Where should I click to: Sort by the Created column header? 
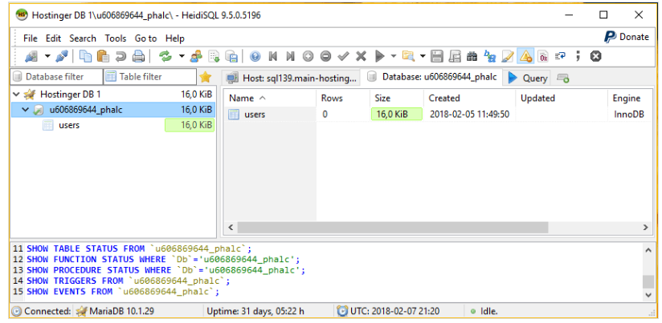click(469, 98)
